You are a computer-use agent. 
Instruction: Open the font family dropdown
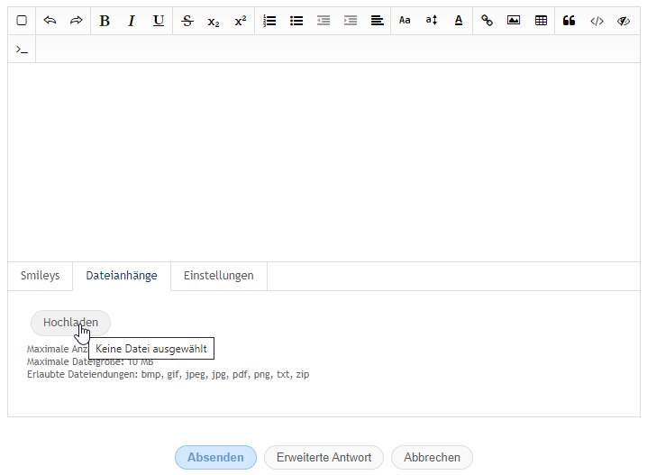coord(405,21)
